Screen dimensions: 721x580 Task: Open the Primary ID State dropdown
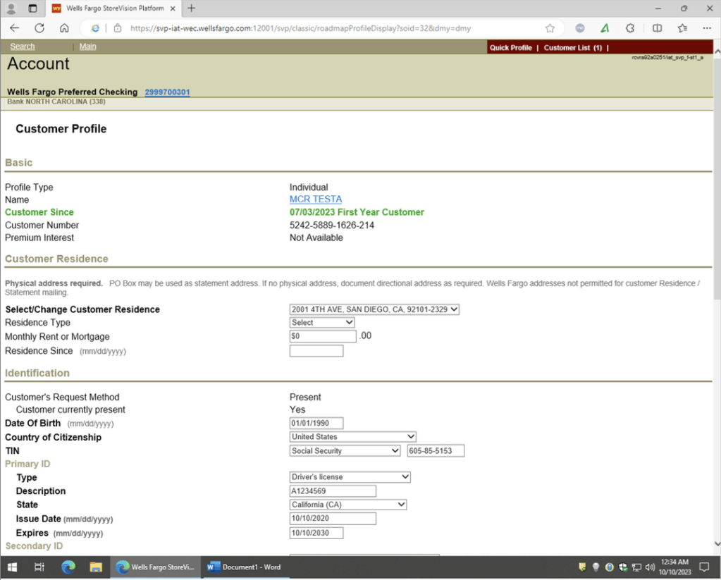click(x=348, y=505)
